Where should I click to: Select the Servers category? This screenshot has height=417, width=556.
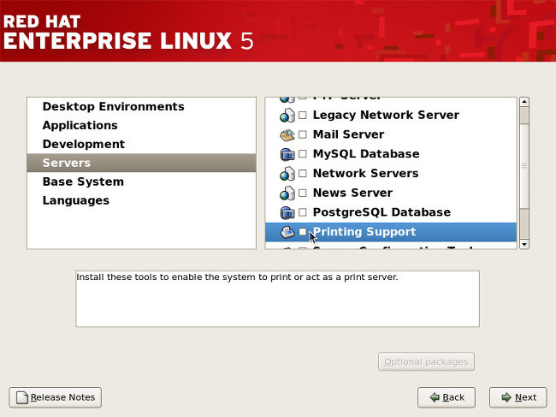click(141, 163)
